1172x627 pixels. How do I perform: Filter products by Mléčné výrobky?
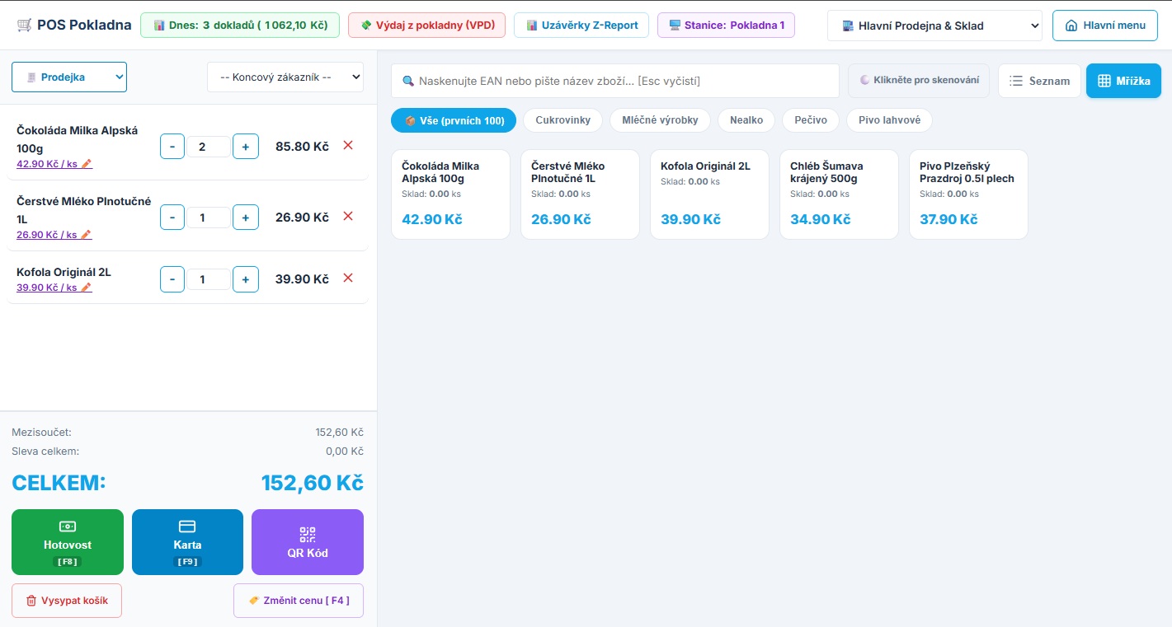pos(660,120)
